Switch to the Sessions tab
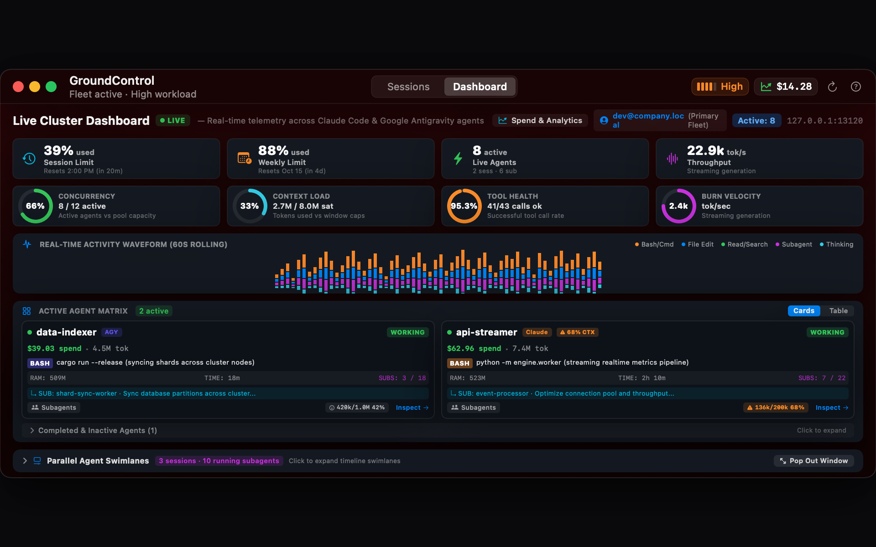The width and height of the screenshot is (876, 547). 408,87
